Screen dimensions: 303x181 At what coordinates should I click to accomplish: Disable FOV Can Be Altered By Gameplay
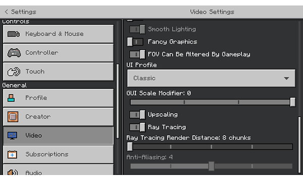tap(137, 54)
